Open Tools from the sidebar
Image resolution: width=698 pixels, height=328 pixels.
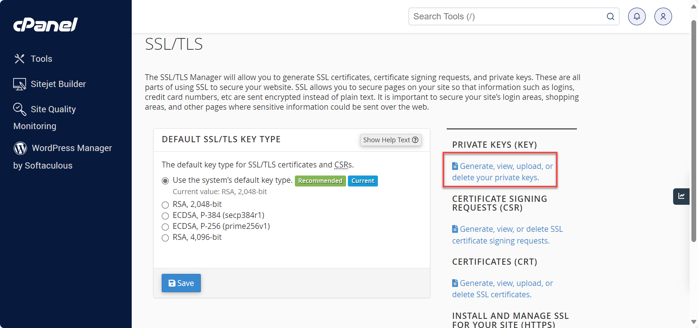[x=41, y=59]
